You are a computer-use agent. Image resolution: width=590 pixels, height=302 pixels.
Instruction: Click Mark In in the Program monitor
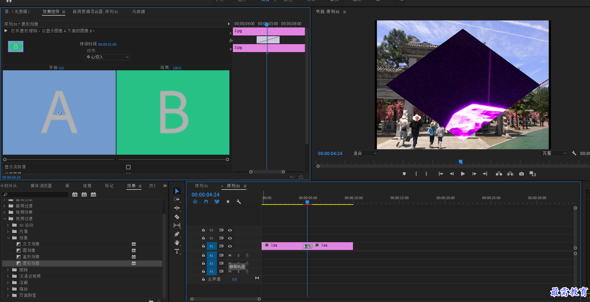[x=416, y=174]
